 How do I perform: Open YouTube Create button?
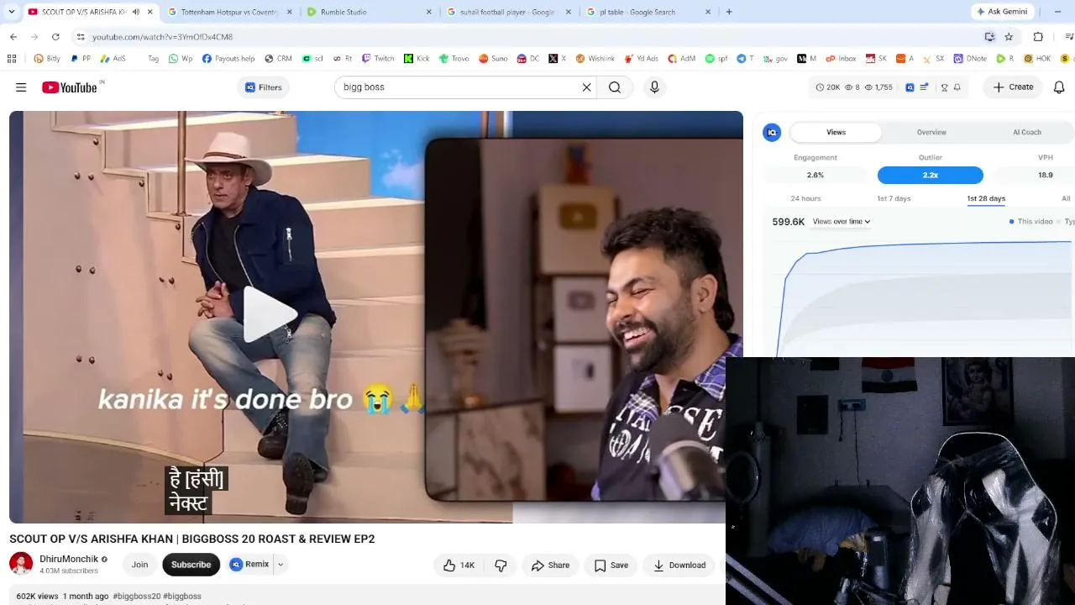click(1013, 87)
